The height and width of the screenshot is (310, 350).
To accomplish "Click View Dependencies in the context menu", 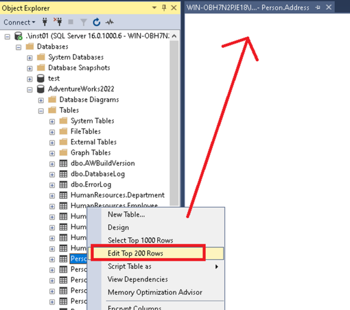I will point(138,279).
